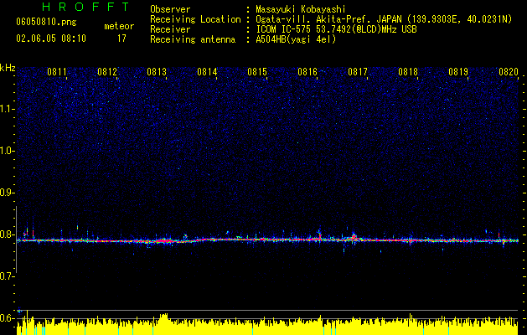Click the 1.1 kHz axis label

[8, 109]
